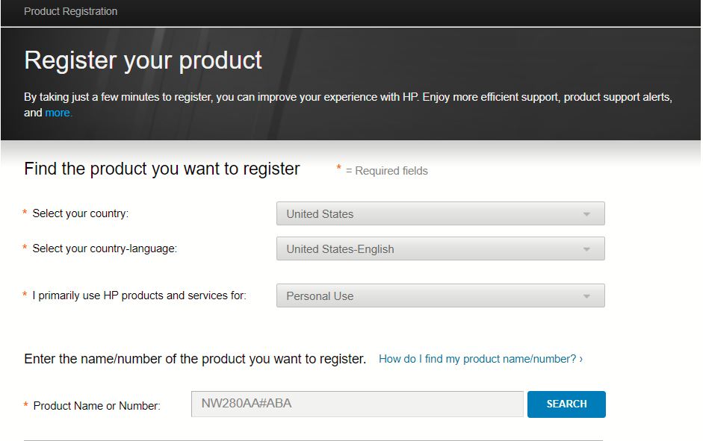Open the blue 'more.' link

click(x=58, y=113)
